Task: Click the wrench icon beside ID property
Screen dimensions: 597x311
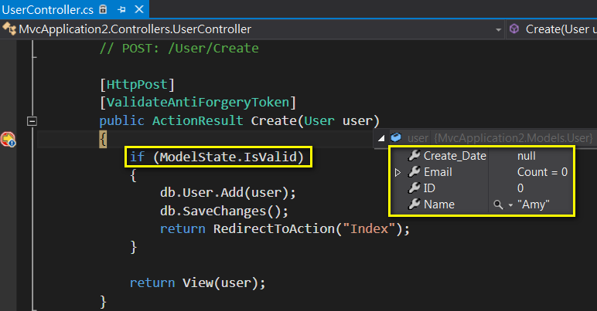Action: pos(414,188)
